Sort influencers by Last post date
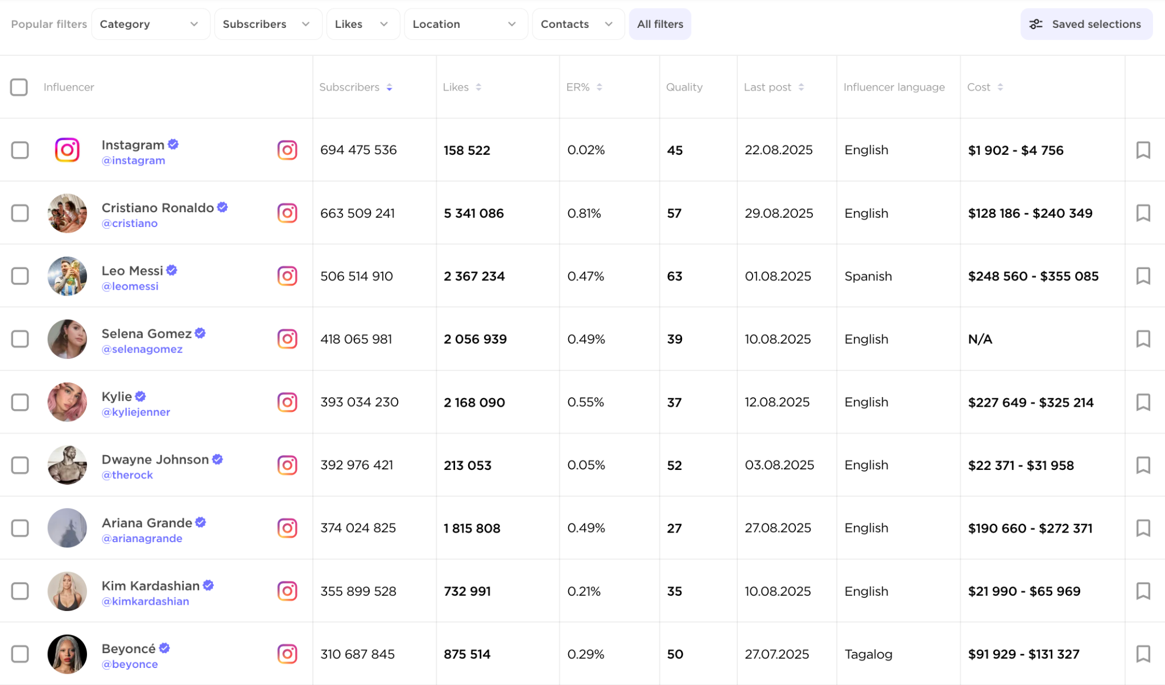This screenshot has width=1165, height=685. tap(801, 87)
